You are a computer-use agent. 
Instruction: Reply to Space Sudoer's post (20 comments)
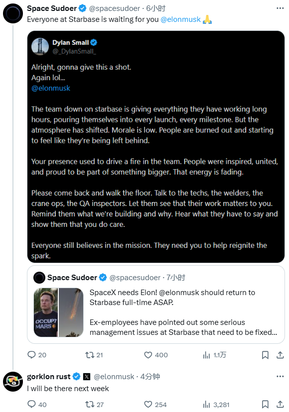(x=36, y=355)
